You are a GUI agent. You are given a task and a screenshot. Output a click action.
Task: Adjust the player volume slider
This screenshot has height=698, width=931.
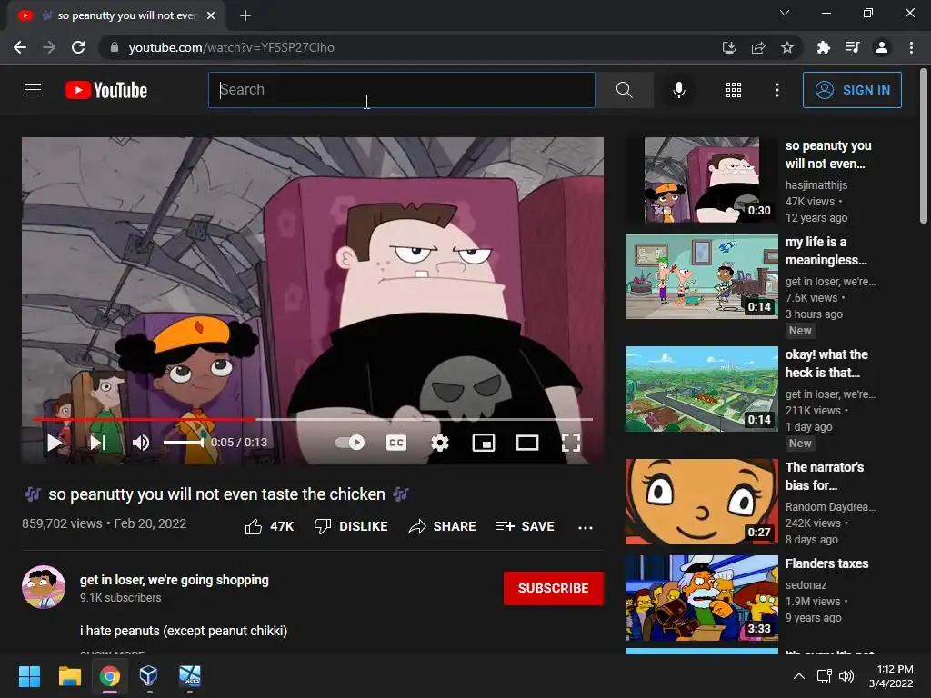(x=184, y=443)
